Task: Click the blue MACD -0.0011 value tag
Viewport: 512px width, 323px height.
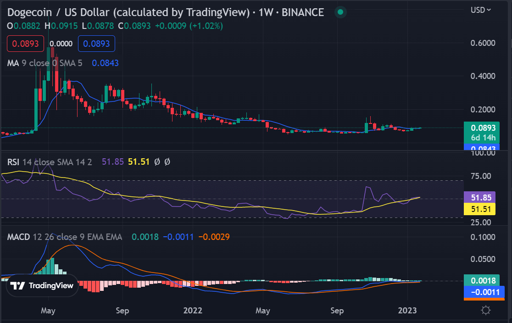Action: pos(484,292)
